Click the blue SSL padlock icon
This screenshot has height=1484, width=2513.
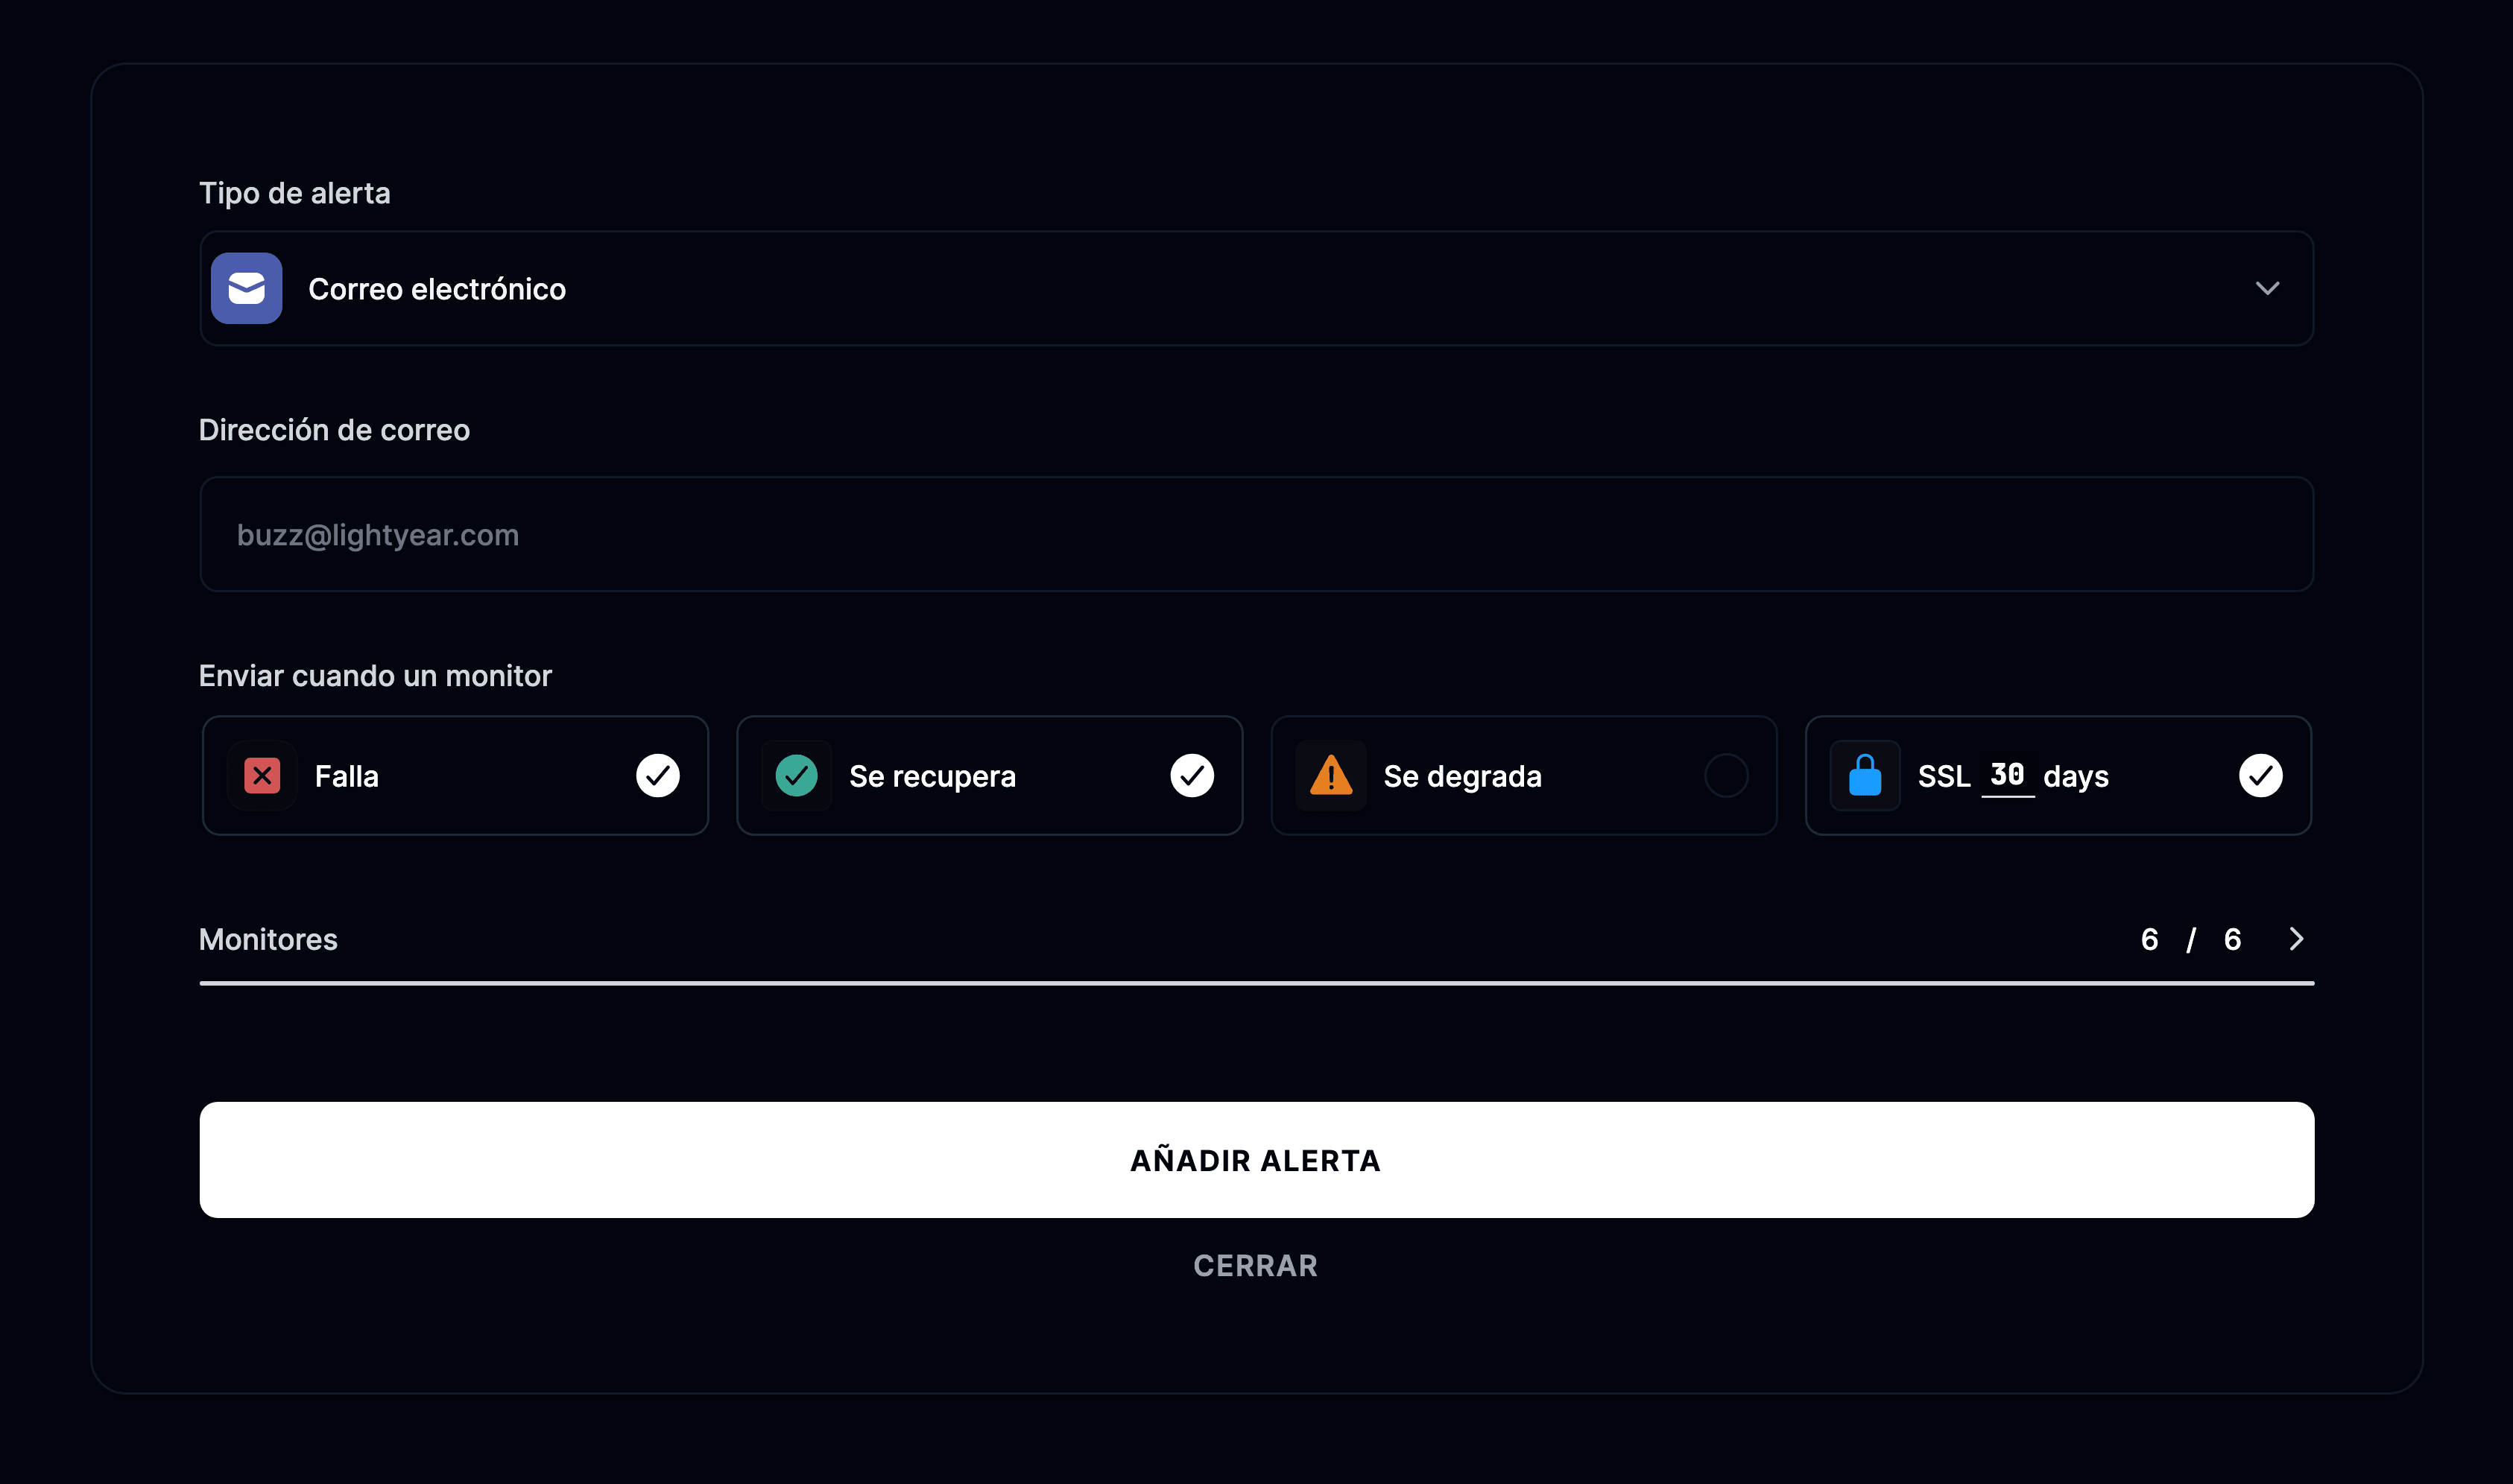click(1865, 775)
